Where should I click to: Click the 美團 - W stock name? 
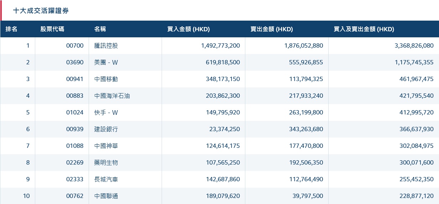click(x=106, y=62)
